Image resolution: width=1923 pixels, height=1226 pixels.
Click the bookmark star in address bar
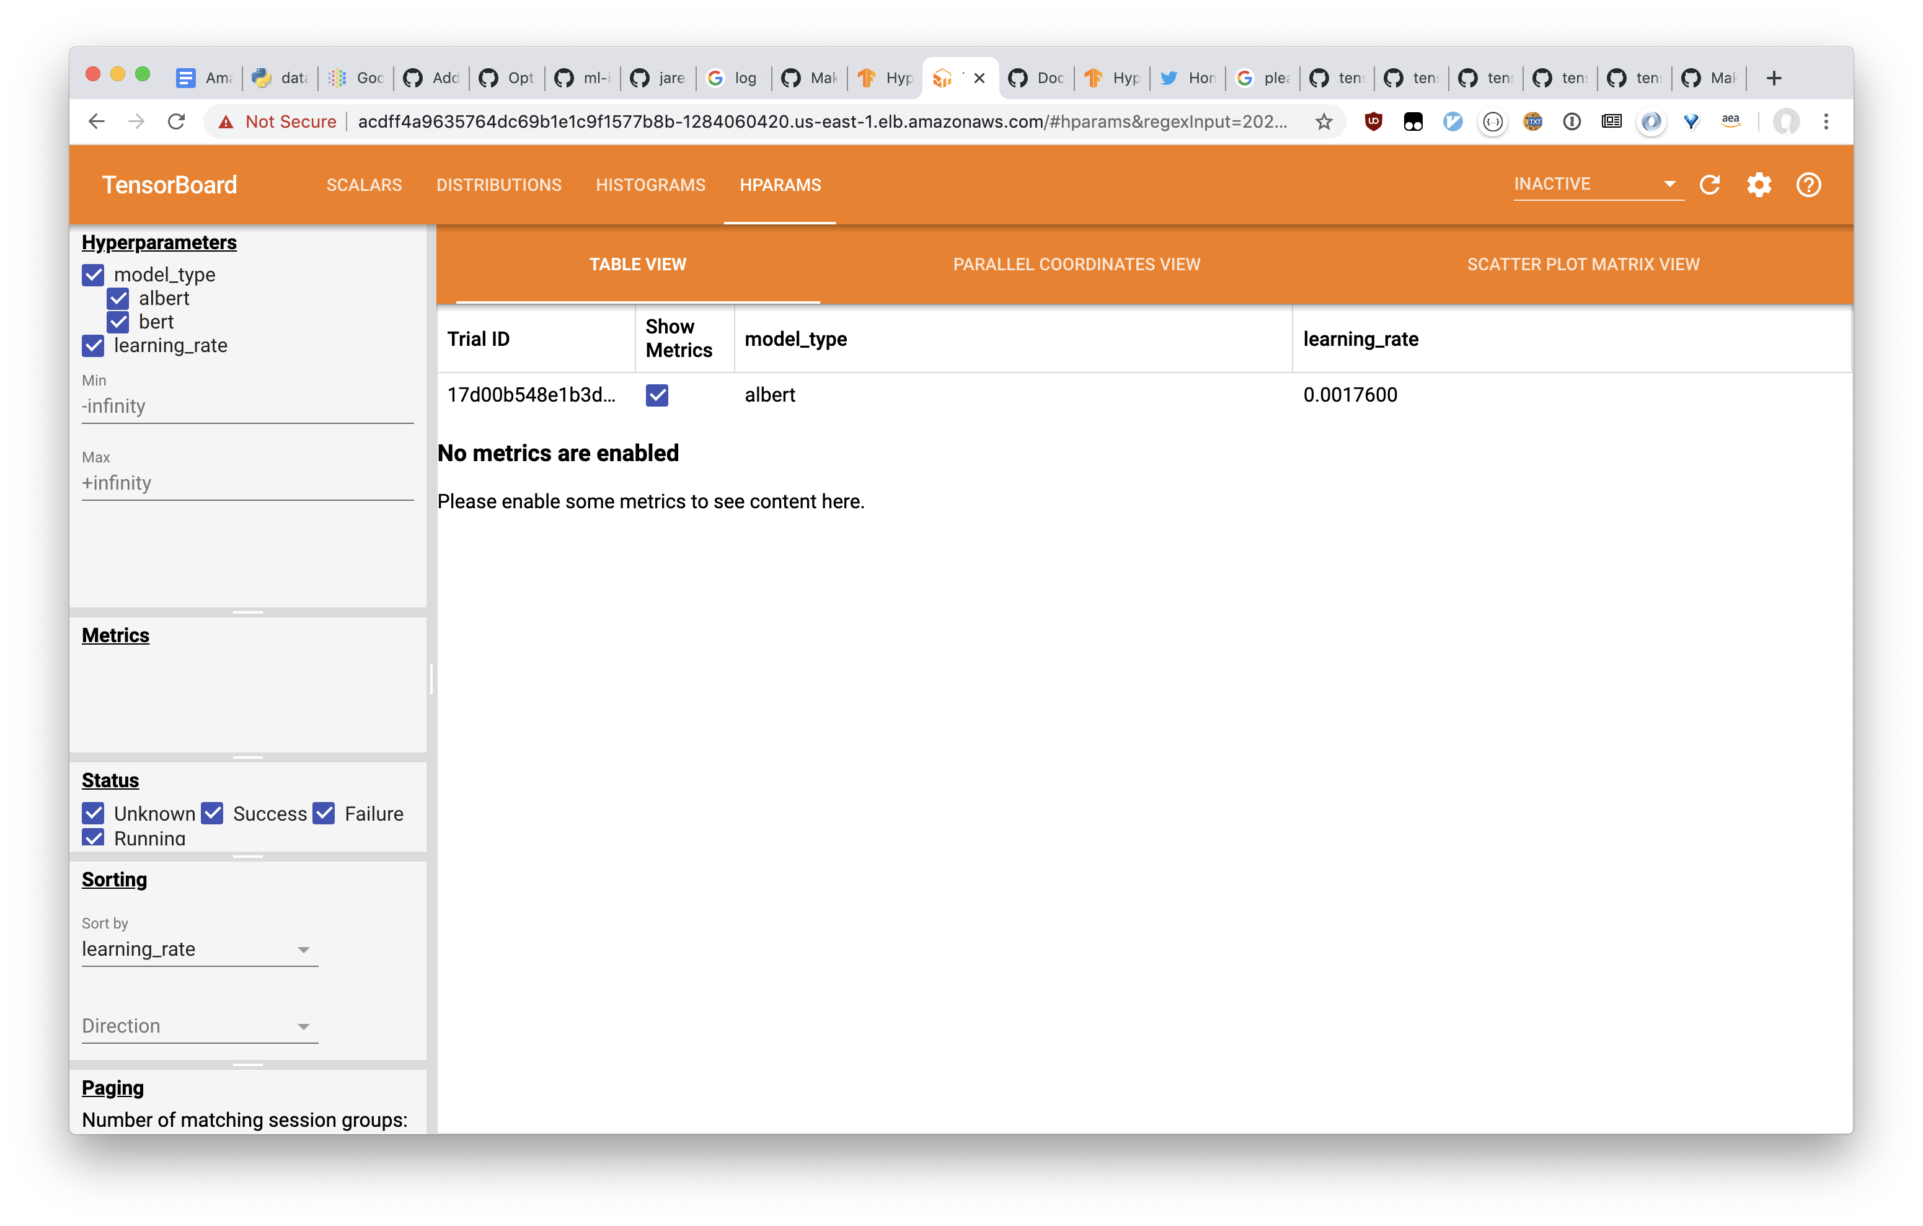tap(1324, 121)
